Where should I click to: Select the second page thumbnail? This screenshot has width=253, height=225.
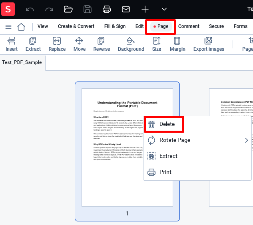(x=231, y=147)
